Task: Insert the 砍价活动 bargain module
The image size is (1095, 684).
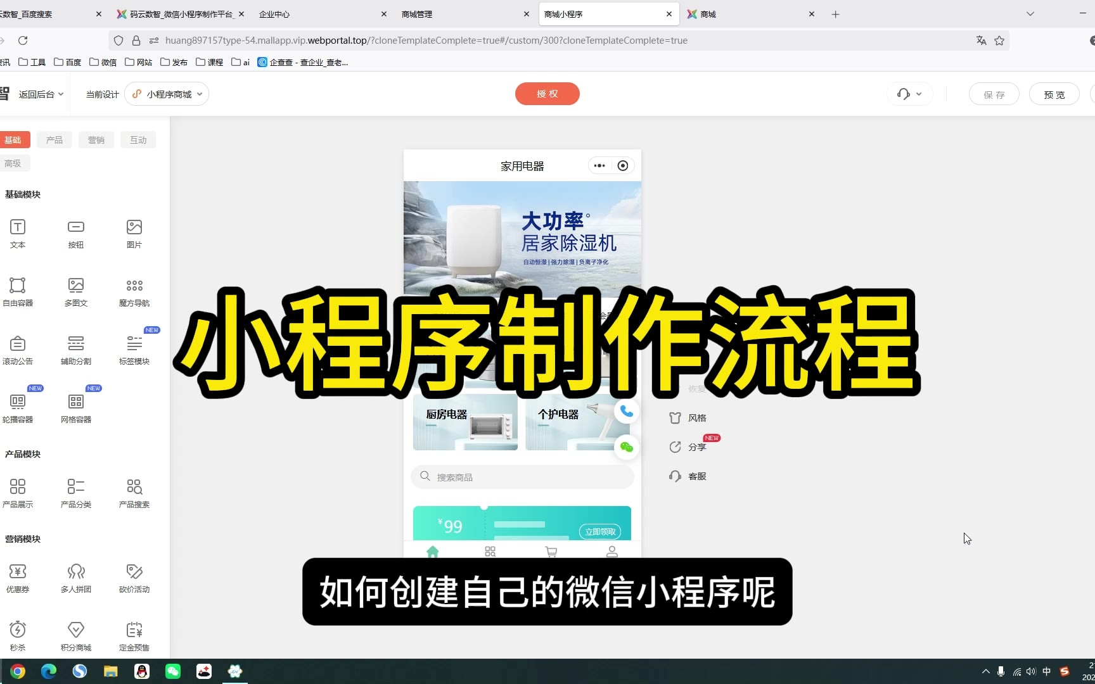Action: 134,578
